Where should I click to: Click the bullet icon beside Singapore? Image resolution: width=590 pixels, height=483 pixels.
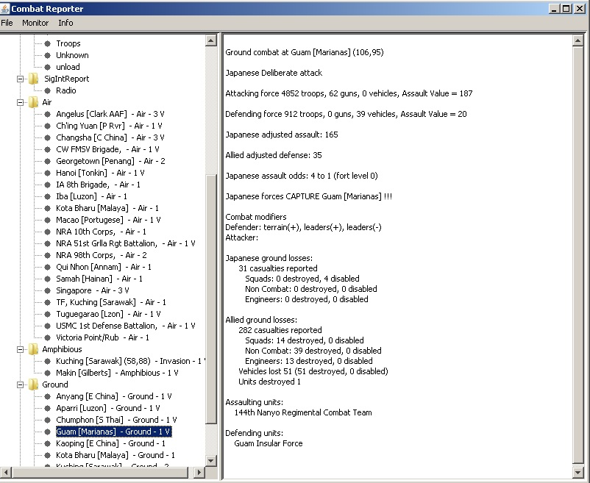click(47, 290)
